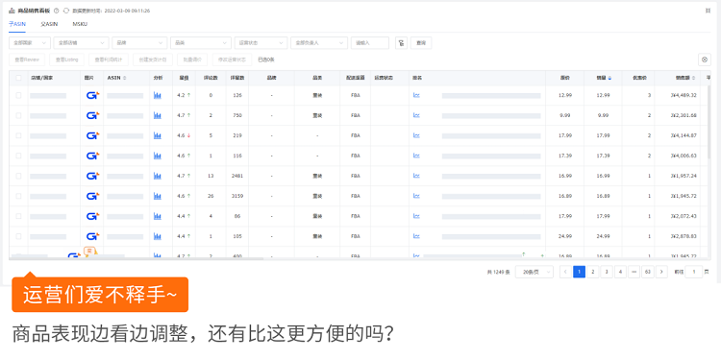
Task: Focus the 请输入 keyword input field
Action: tap(370, 43)
